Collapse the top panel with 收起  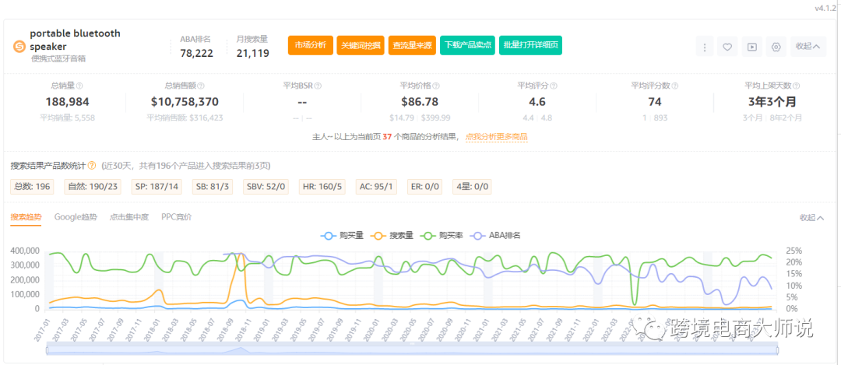click(808, 47)
